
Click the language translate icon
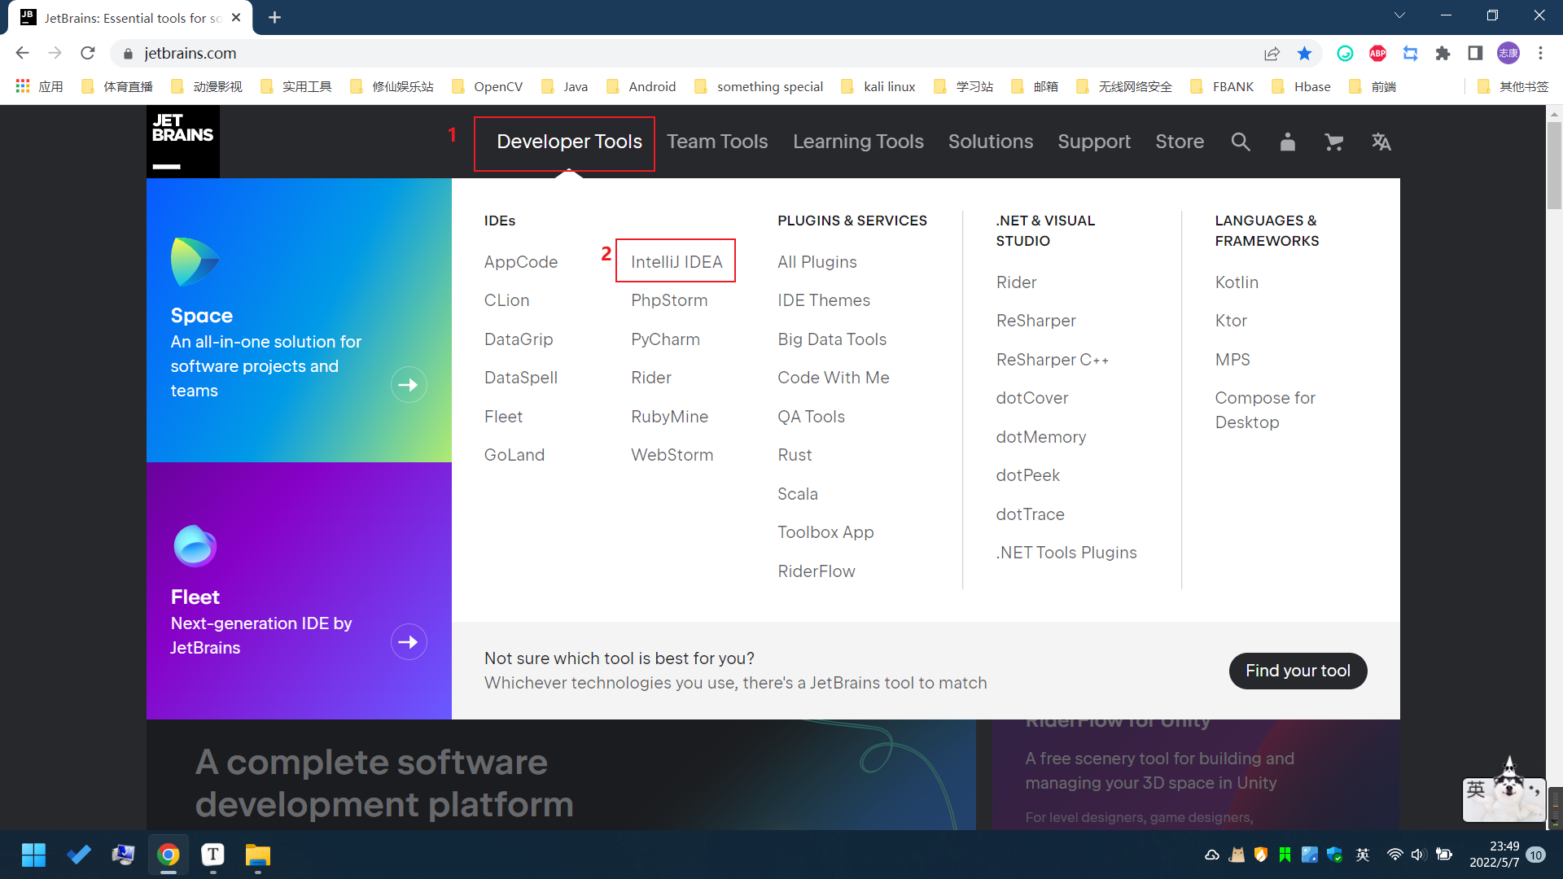pos(1381,142)
